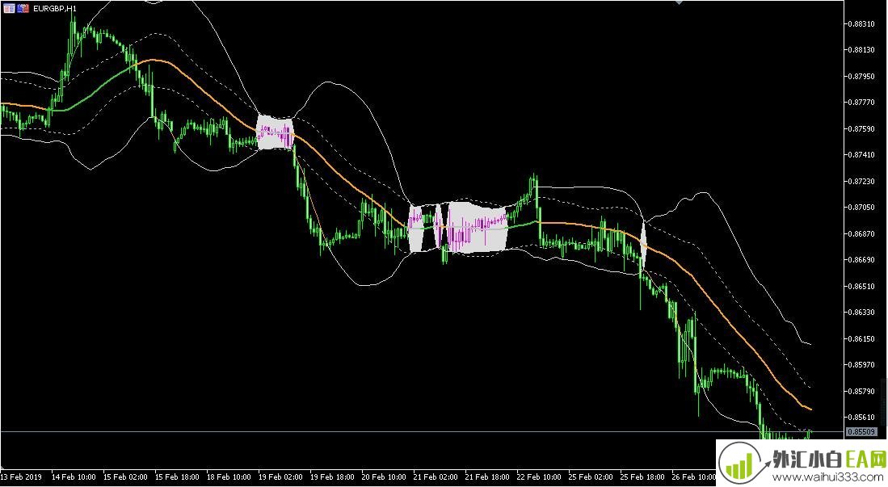Click the 0.86150 price label
This screenshot has width=888, height=487.
(861, 338)
